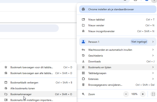Viewport: 157px width, 102px height.
Task: Click the Nieuw incognitovenster spy icon
Action: coord(83,31)
